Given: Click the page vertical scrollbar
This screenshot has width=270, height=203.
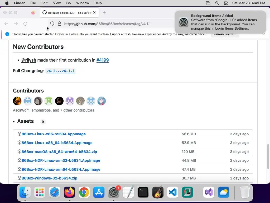Looking at the screenshot, I should pyautogui.click(x=268, y=156).
